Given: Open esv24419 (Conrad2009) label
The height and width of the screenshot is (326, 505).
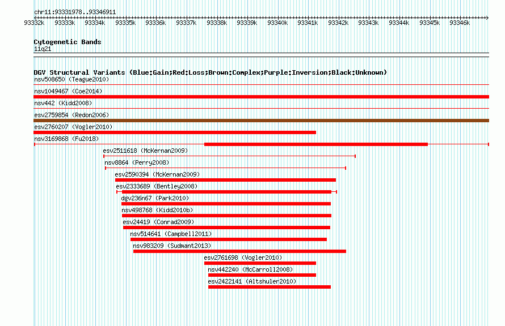Looking at the screenshot, I should click(x=158, y=222).
